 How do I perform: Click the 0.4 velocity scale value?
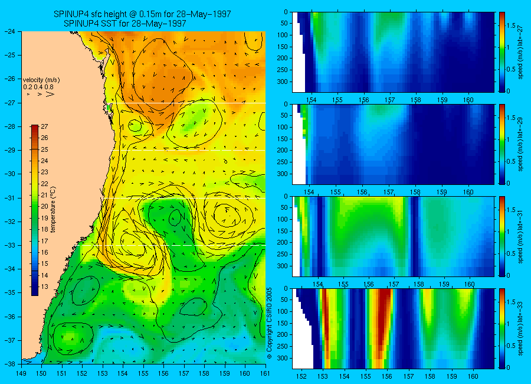(x=38, y=87)
